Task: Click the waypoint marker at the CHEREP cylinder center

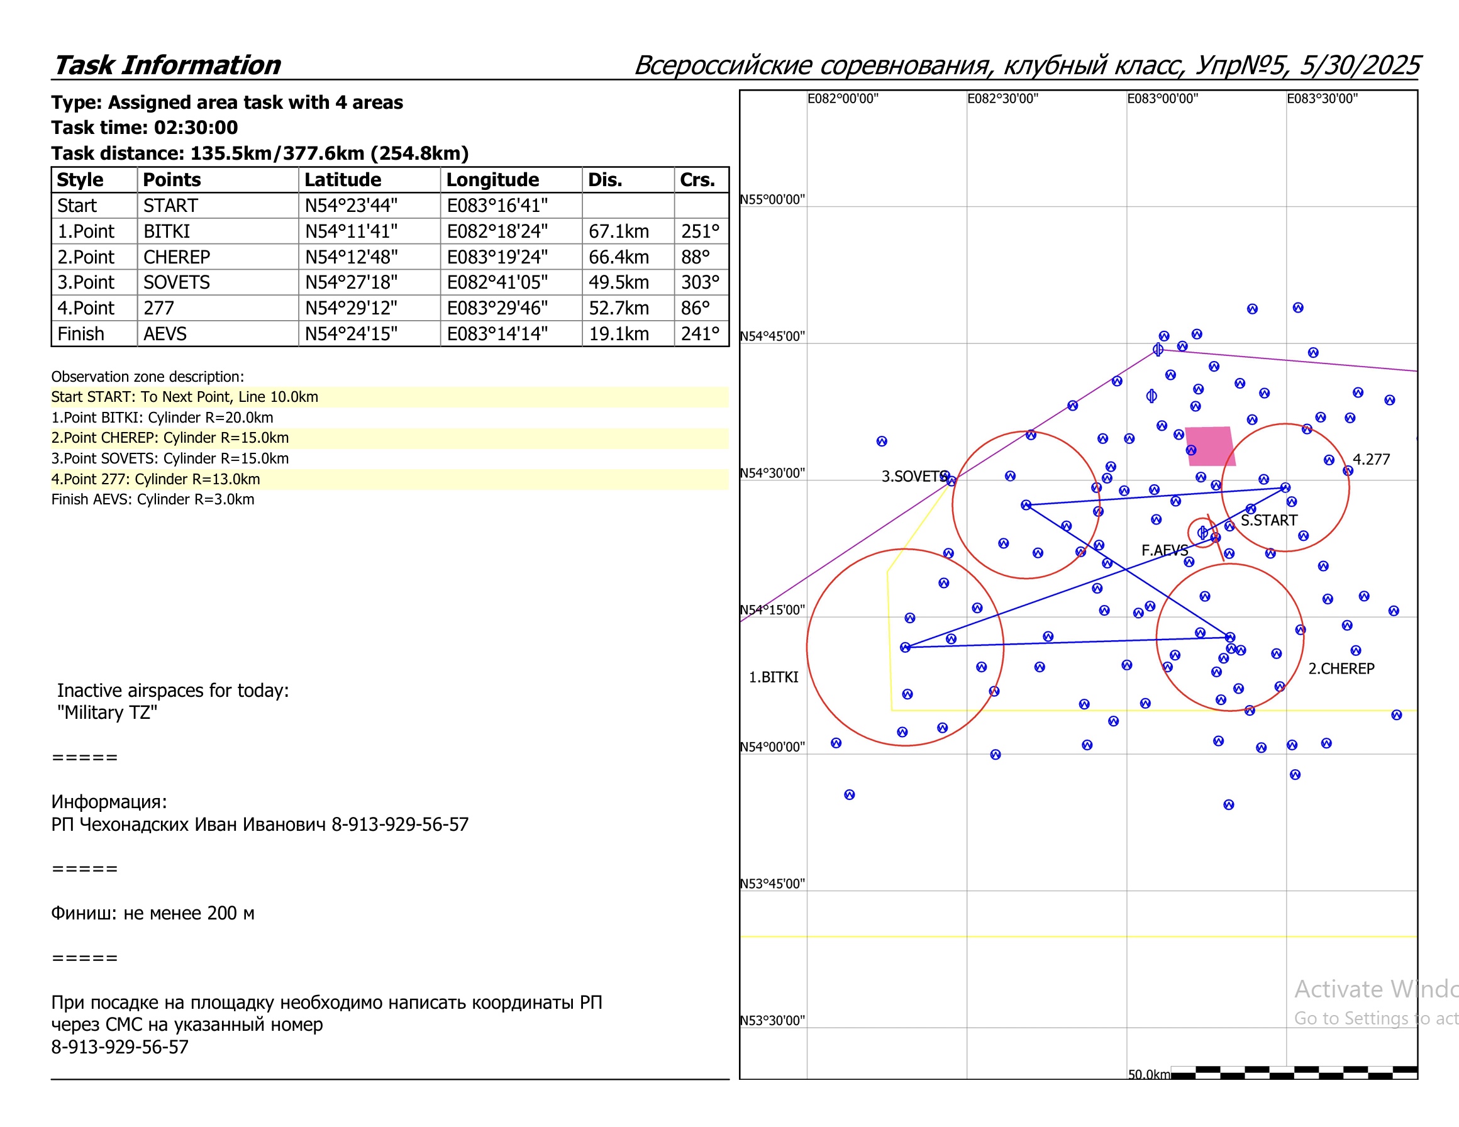Action: [x=1231, y=637]
